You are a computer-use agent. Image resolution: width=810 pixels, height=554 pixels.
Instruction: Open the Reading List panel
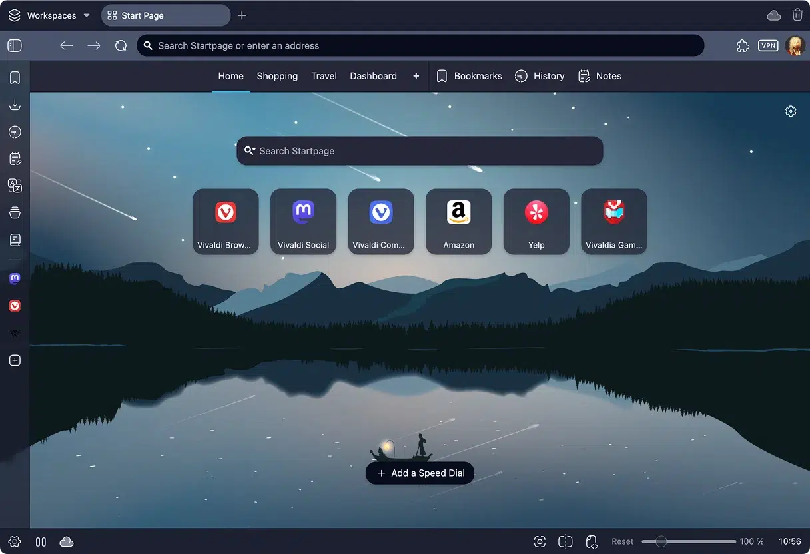click(x=15, y=240)
